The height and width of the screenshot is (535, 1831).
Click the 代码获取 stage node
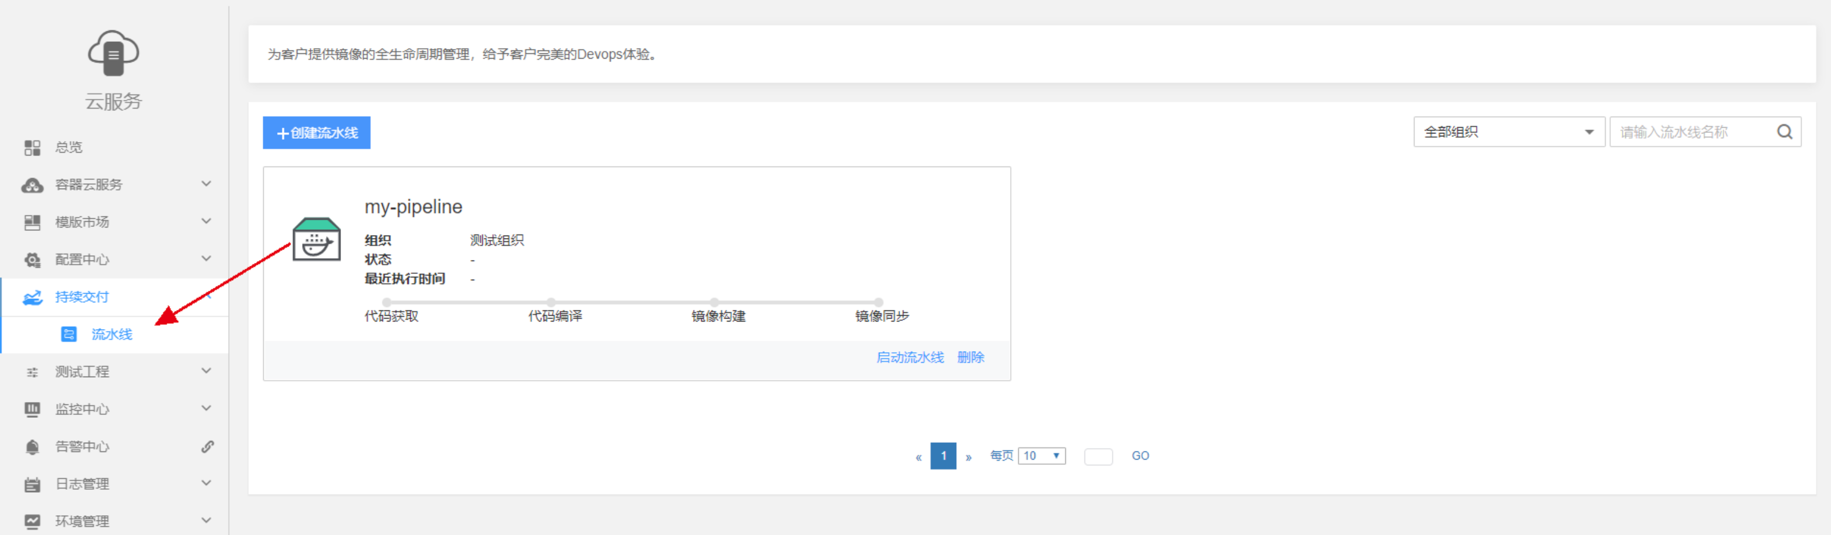[x=387, y=302]
